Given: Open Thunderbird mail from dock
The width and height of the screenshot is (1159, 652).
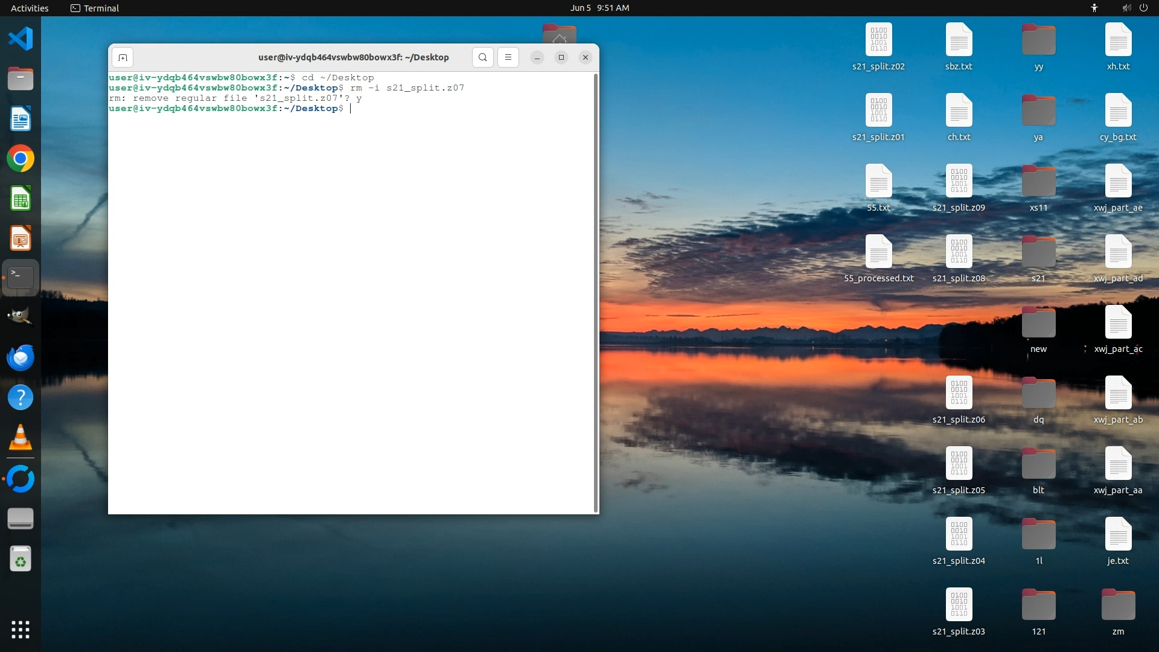Looking at the screenshot, I should coord(21,357).
